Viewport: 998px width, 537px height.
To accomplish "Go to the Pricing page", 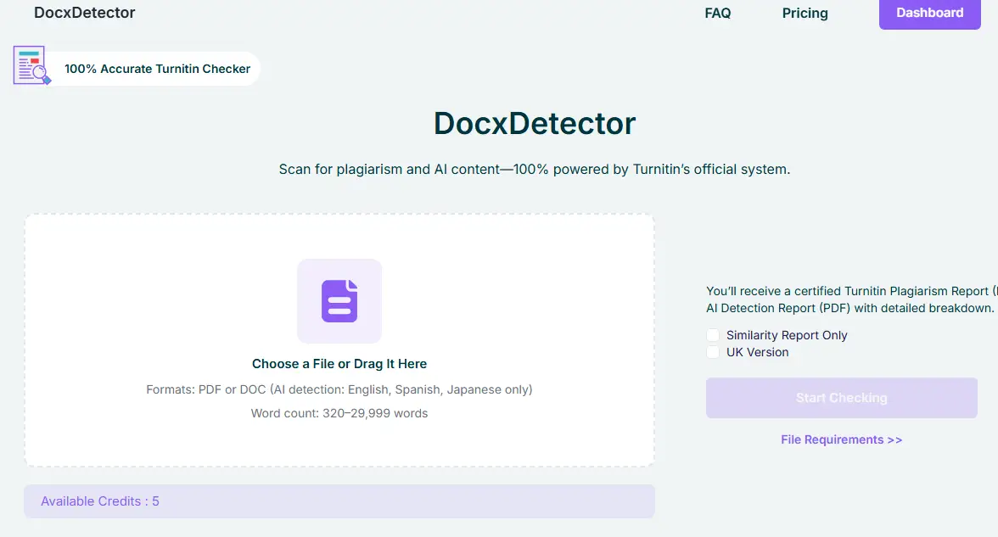I will coord(805,14).
